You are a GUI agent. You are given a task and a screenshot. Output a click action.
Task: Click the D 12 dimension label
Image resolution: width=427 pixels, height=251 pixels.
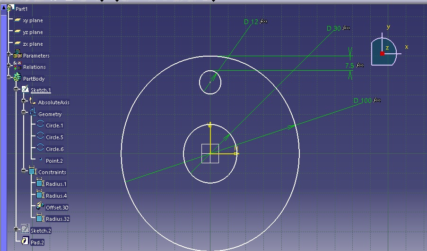pyautogui.click(x=251, y=22)
